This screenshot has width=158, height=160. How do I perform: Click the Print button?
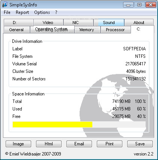[110, 144]
